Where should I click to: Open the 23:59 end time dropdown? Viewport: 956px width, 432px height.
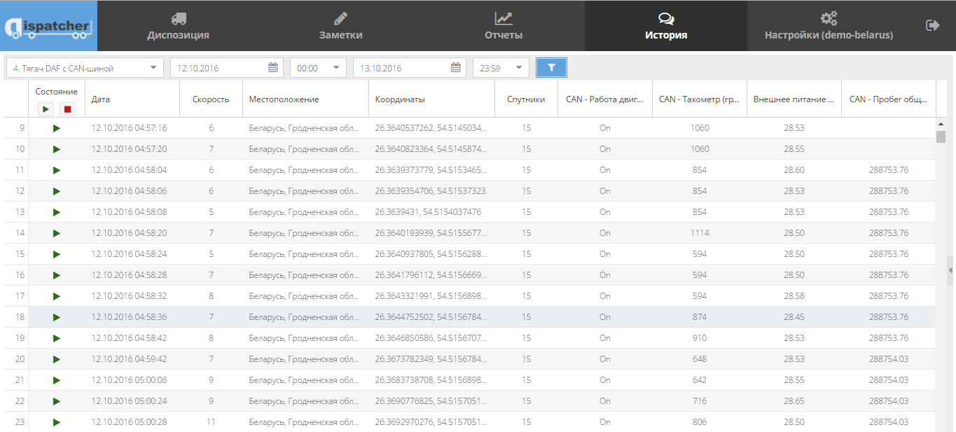pos(519,68)
